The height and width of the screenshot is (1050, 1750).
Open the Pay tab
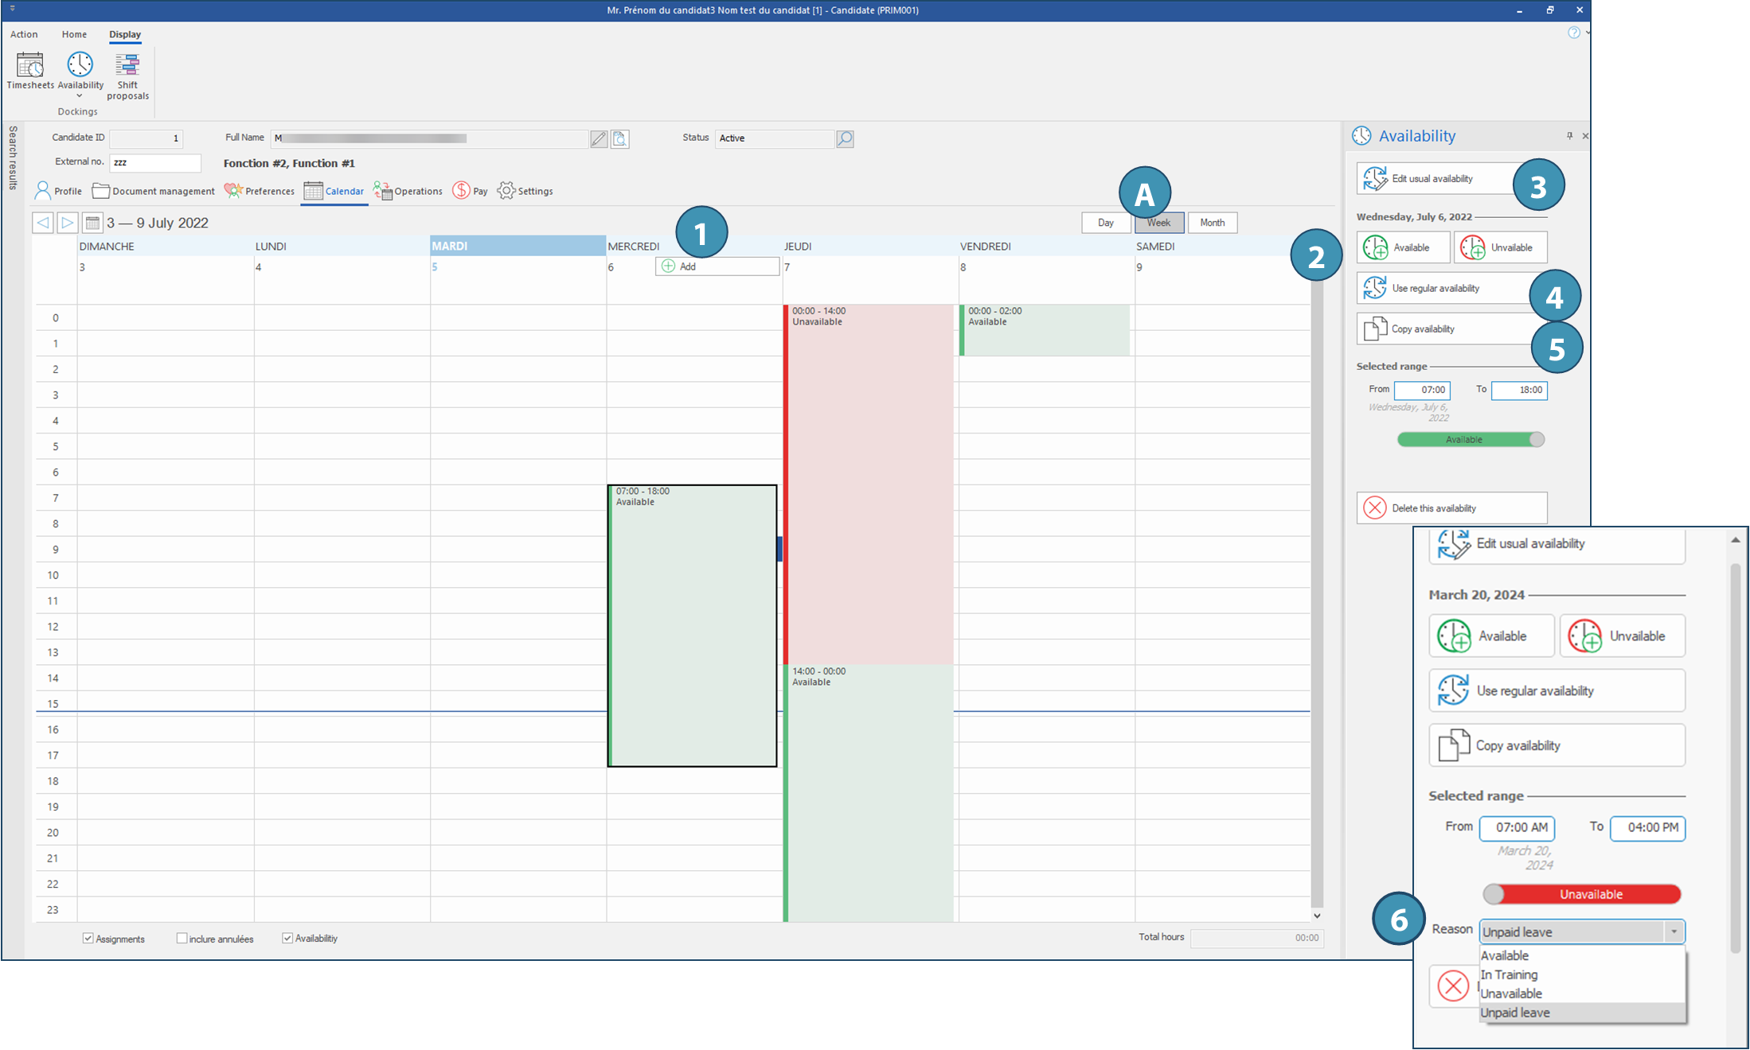pyautogui.click(x=470, y=191)
